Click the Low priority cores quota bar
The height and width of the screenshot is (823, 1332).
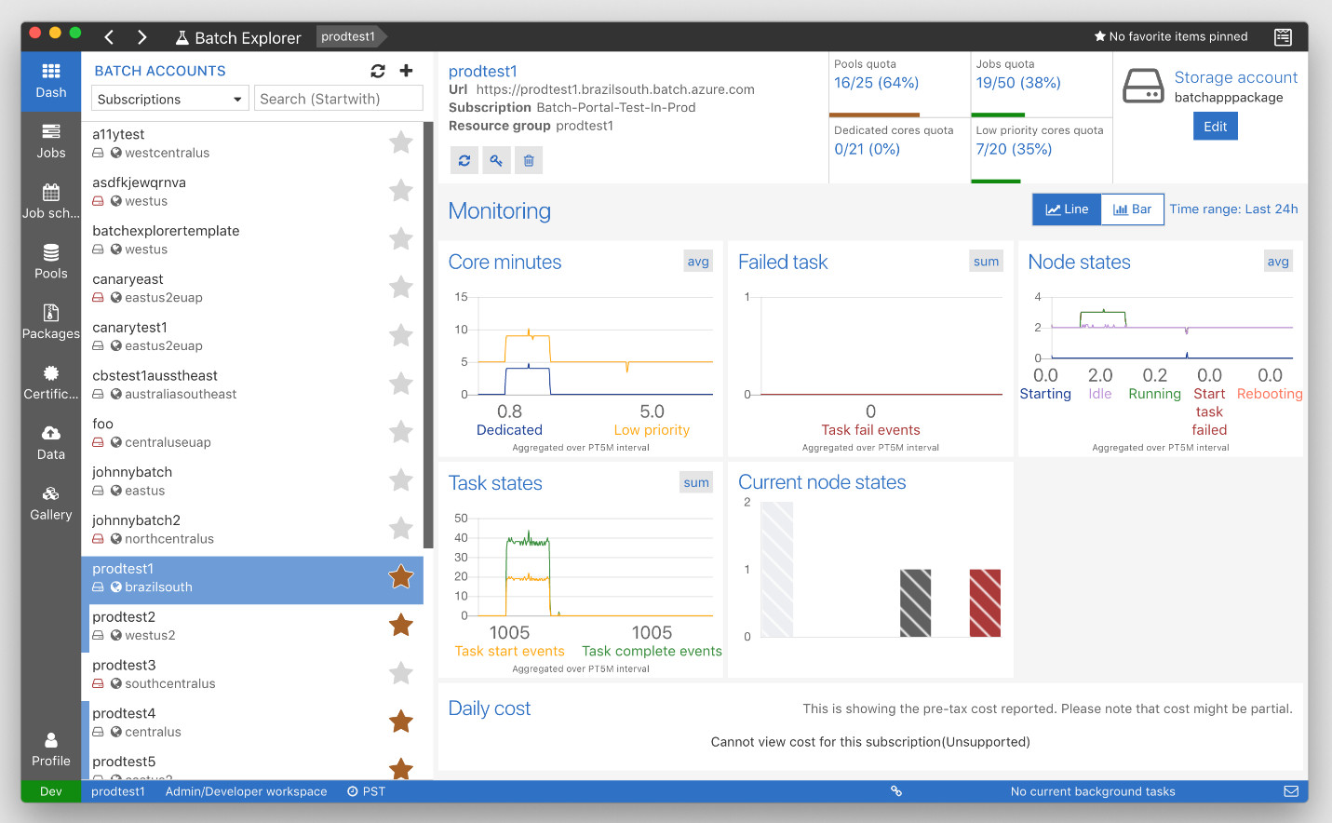[996, 182]
